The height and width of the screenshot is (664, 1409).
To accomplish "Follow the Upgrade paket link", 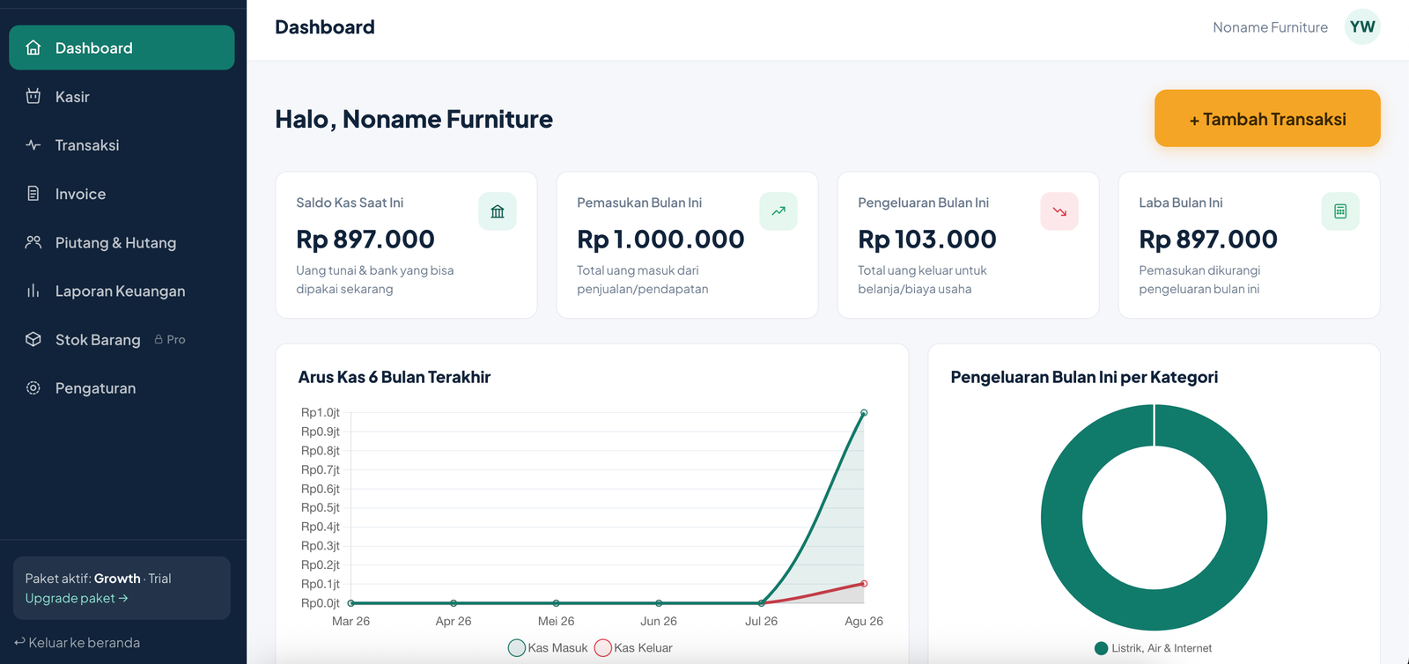I will pos(77,598).
